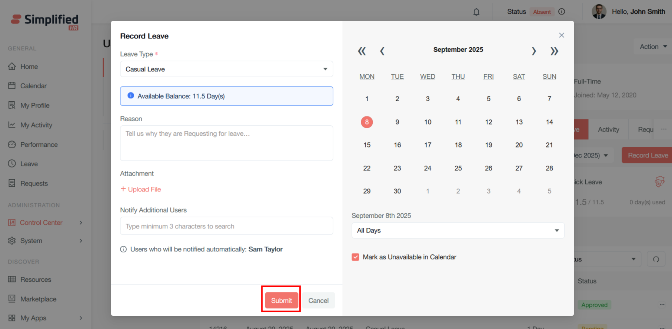Click the refresh icon beside status filter

656,259
